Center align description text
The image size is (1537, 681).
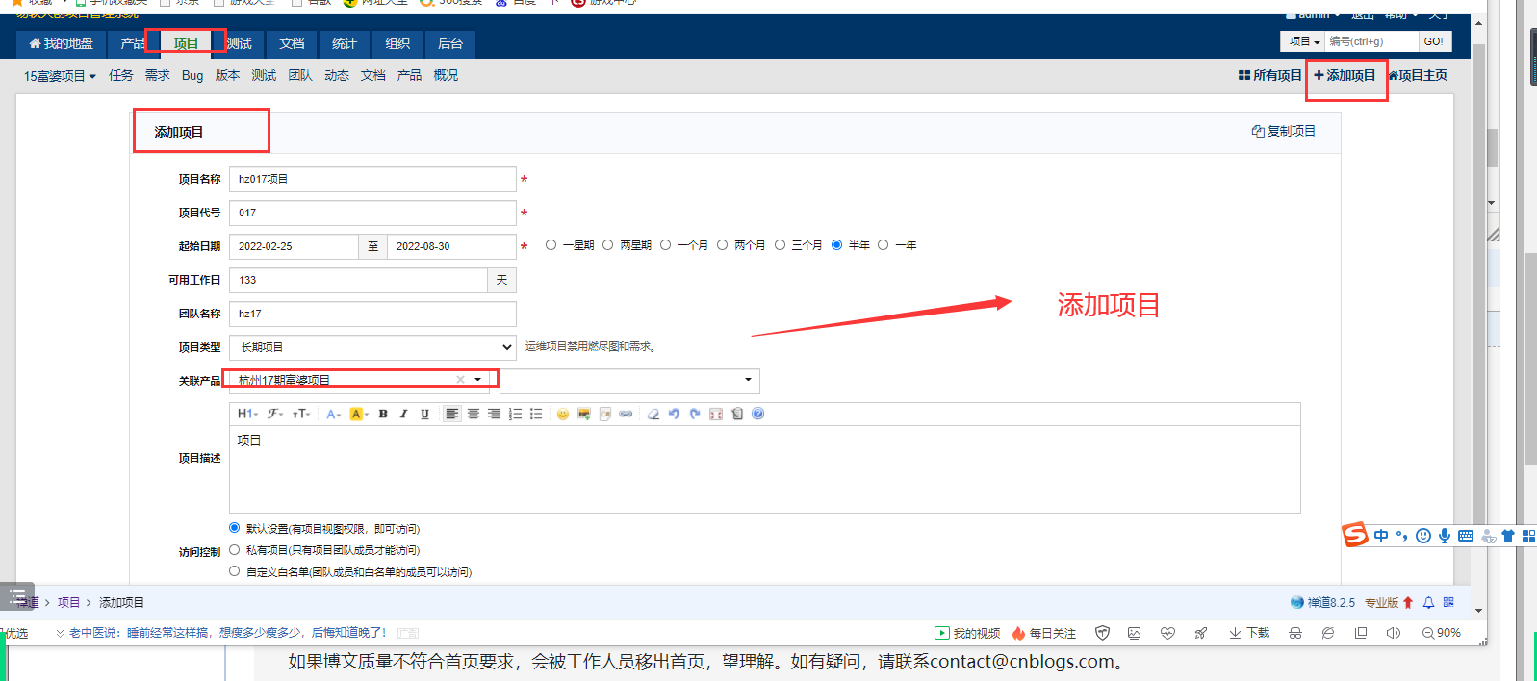[x=473, y=414]
